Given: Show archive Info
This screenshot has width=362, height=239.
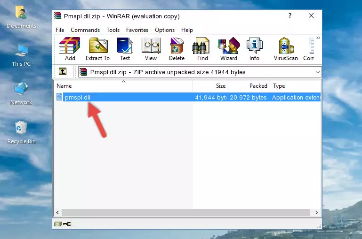Looking at the screenshot, I should click(254, 49).
